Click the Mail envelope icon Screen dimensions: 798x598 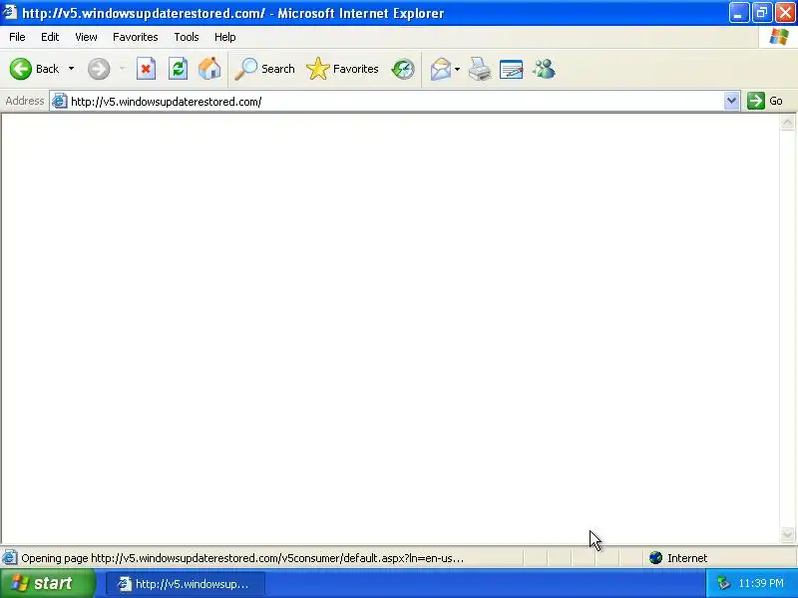(x=441, y=69)
